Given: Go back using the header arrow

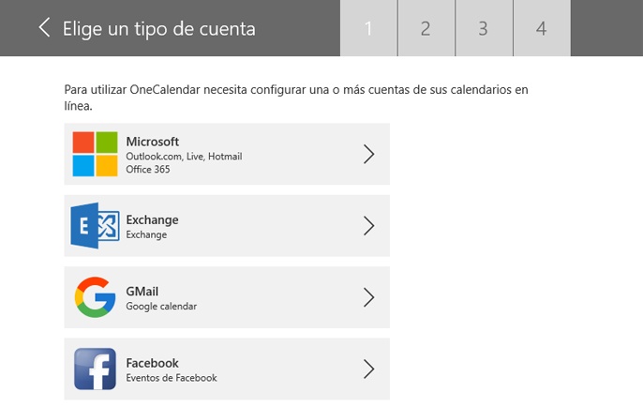Looking at the screenshot, I should [x=44, y=28].
